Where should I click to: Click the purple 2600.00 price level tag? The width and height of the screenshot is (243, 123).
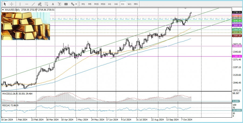[x=237, y=25]
